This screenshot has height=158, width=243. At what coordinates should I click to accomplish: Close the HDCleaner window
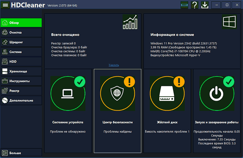point(237,5)
